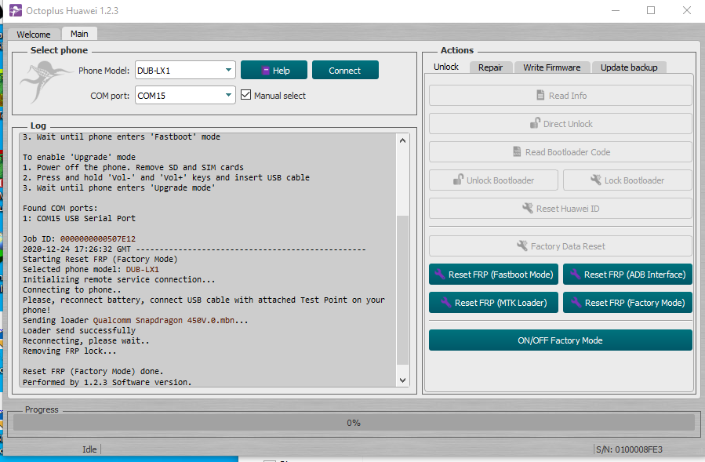Open the Write Firmware tab
Screen dimensions: 705x462
551,67
